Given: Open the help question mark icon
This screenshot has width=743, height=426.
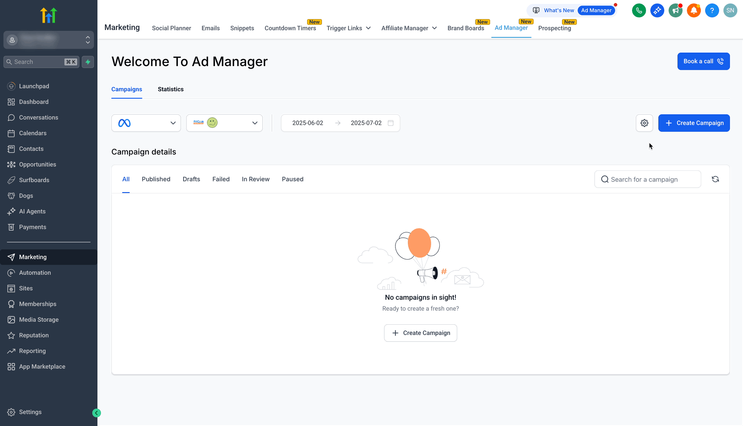Looking at the screenshot, I should click(x=712, y=10).
